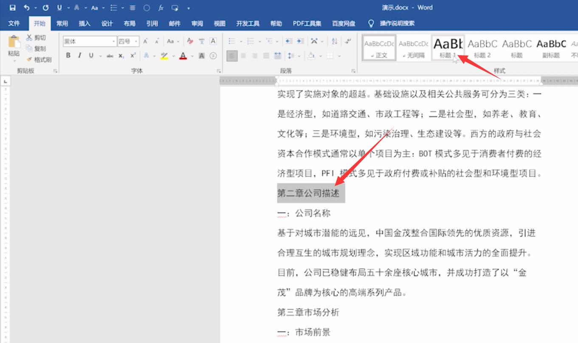Toggle character shading A icon
Viewport: 578px width, 343px height.
click(x=202, y=56)
